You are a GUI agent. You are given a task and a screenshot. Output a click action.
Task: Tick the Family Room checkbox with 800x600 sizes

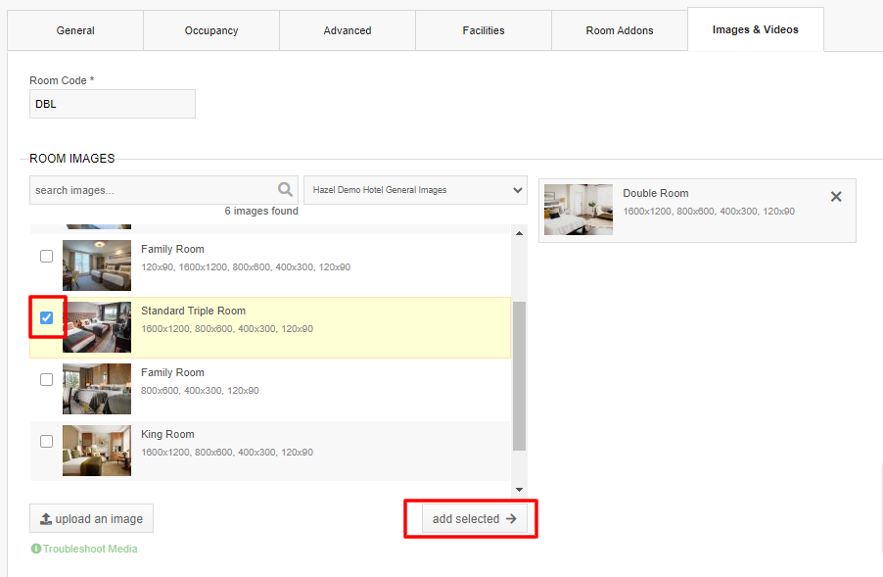click(47, 380)
